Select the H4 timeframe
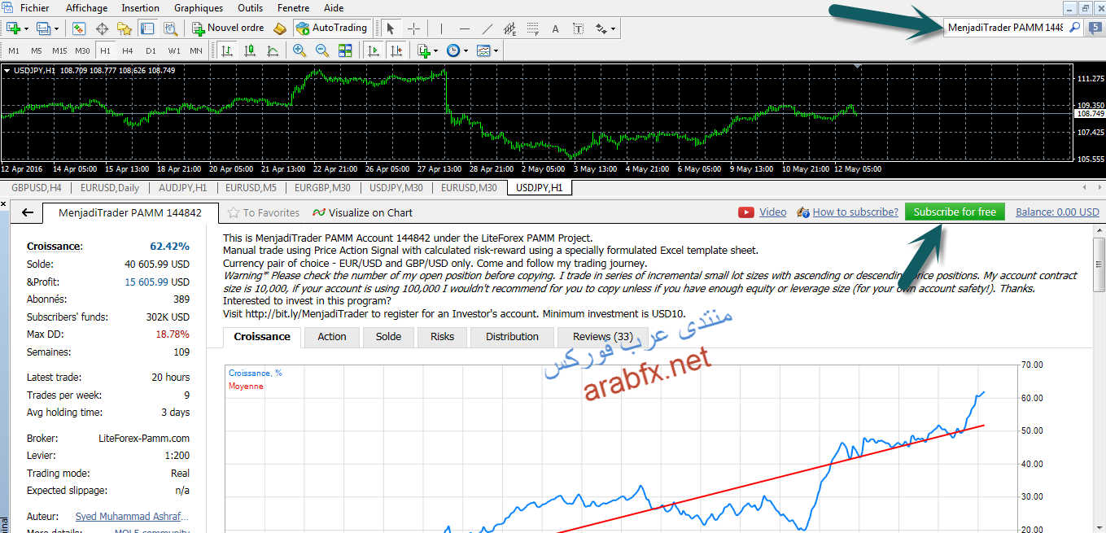 pyautogui.click(x=128, y=50)
